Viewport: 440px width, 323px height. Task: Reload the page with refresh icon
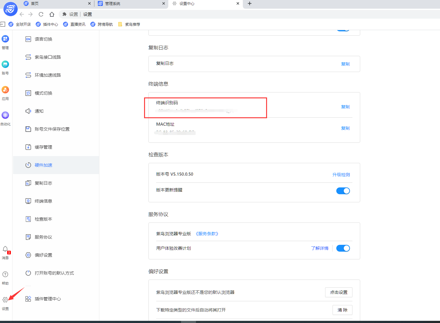click(41, 14)
